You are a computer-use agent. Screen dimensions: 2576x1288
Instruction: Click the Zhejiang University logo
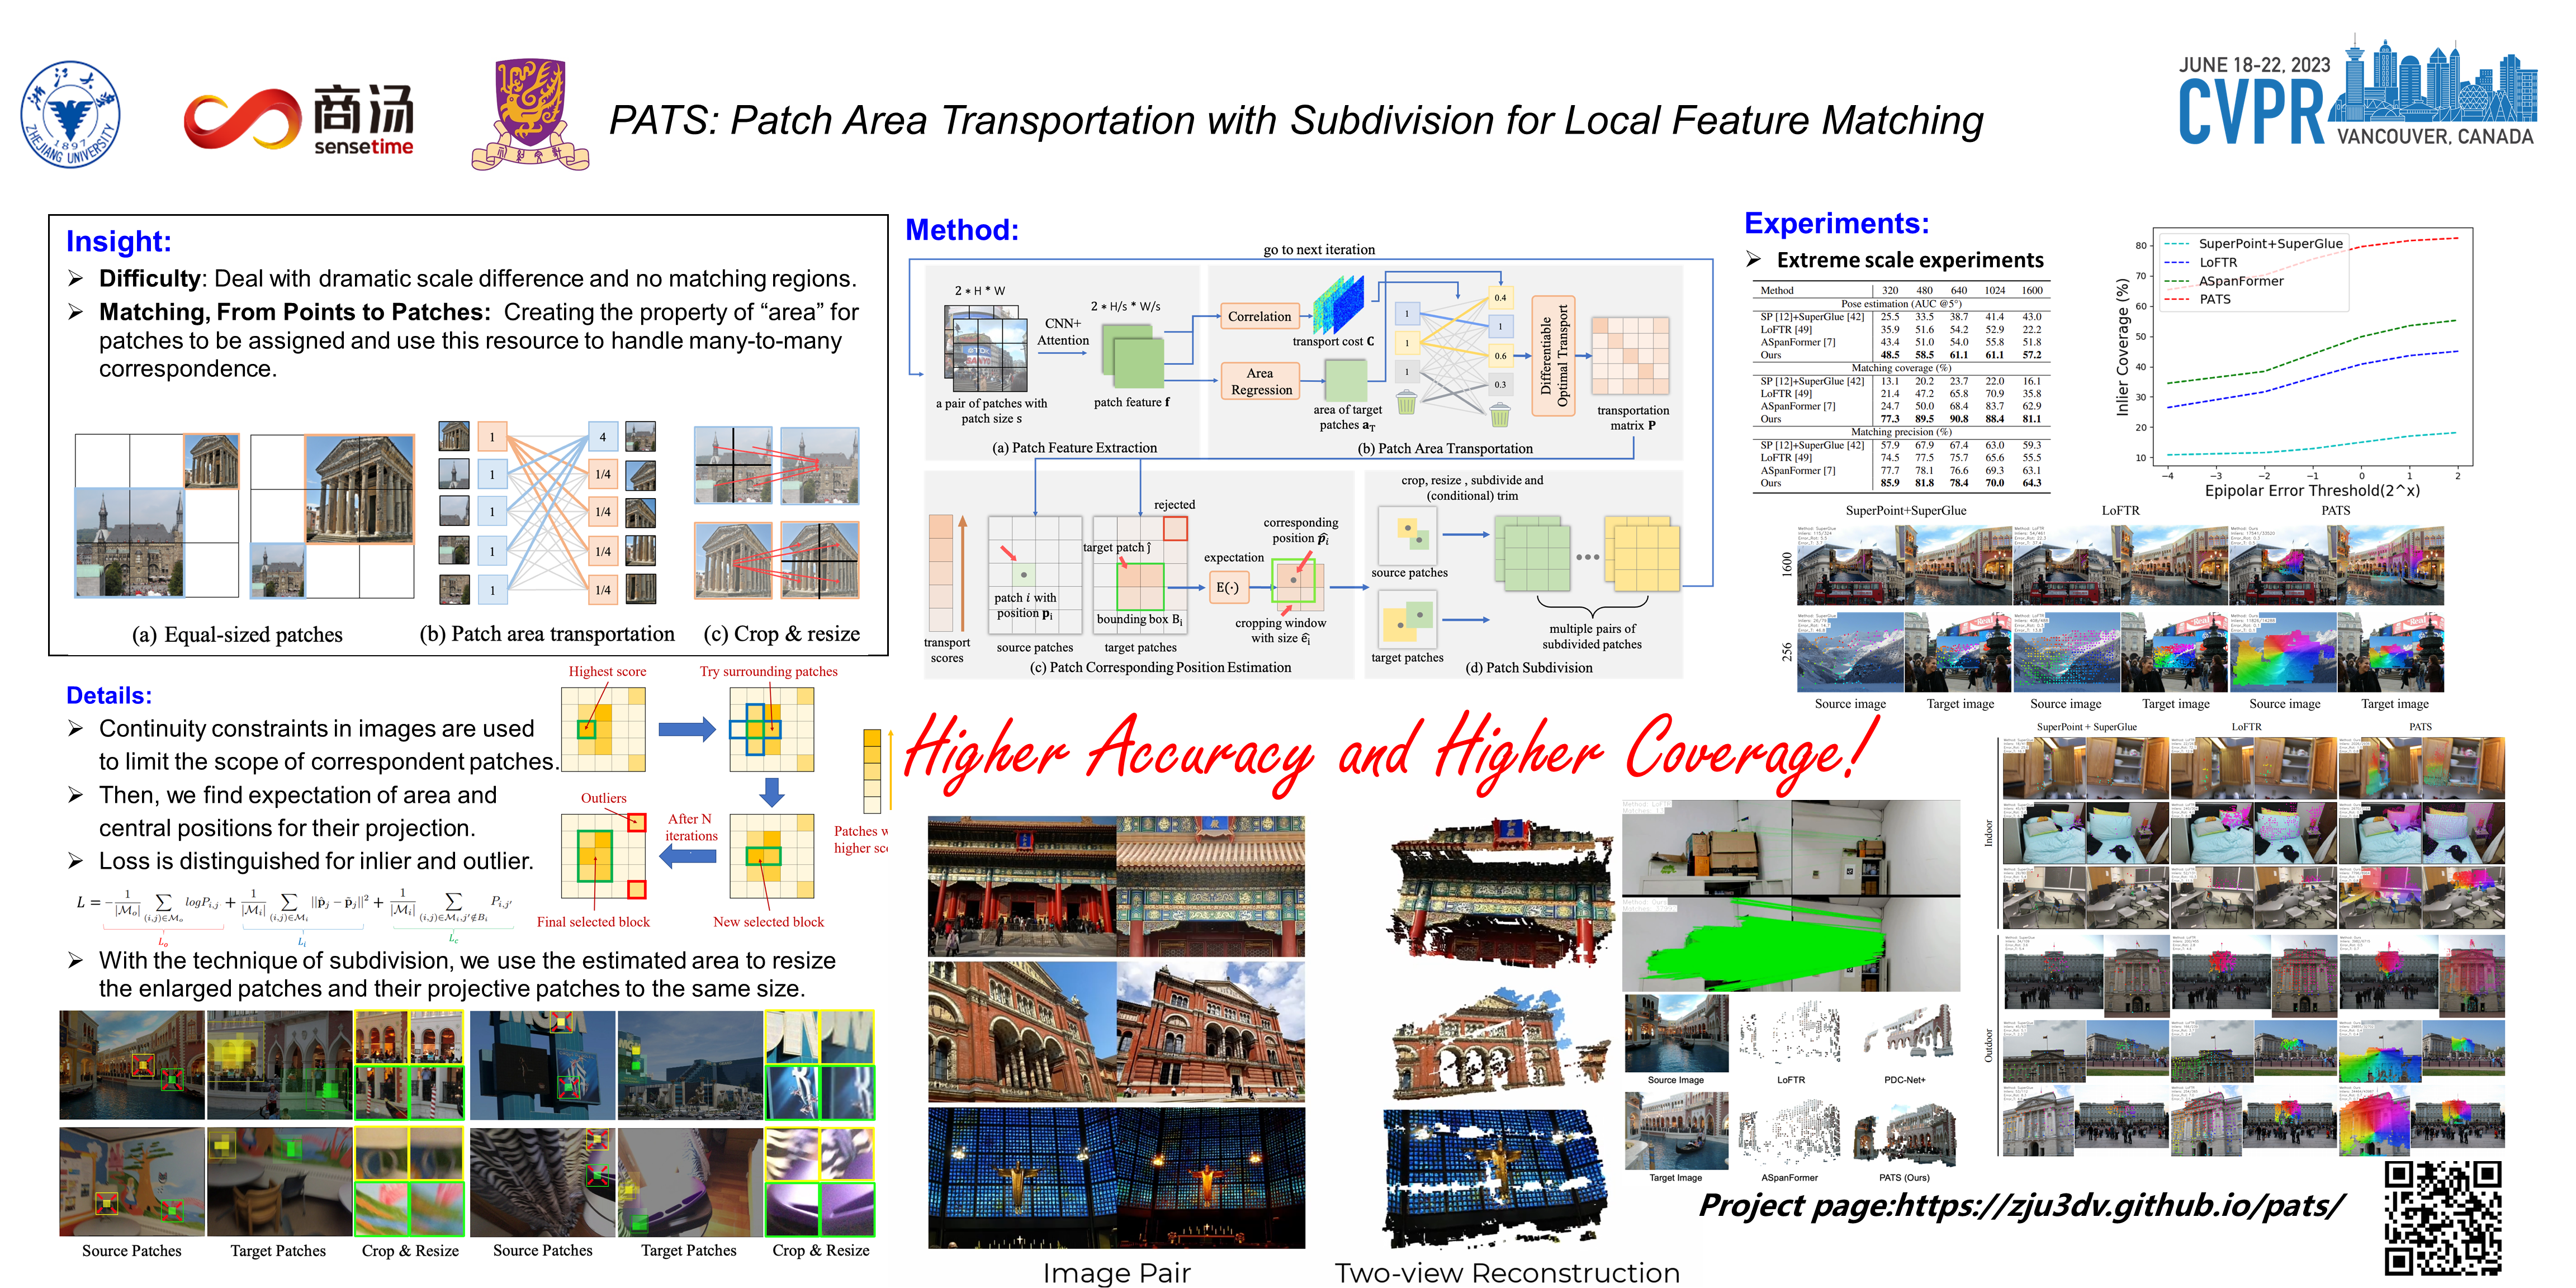point(70,114)
